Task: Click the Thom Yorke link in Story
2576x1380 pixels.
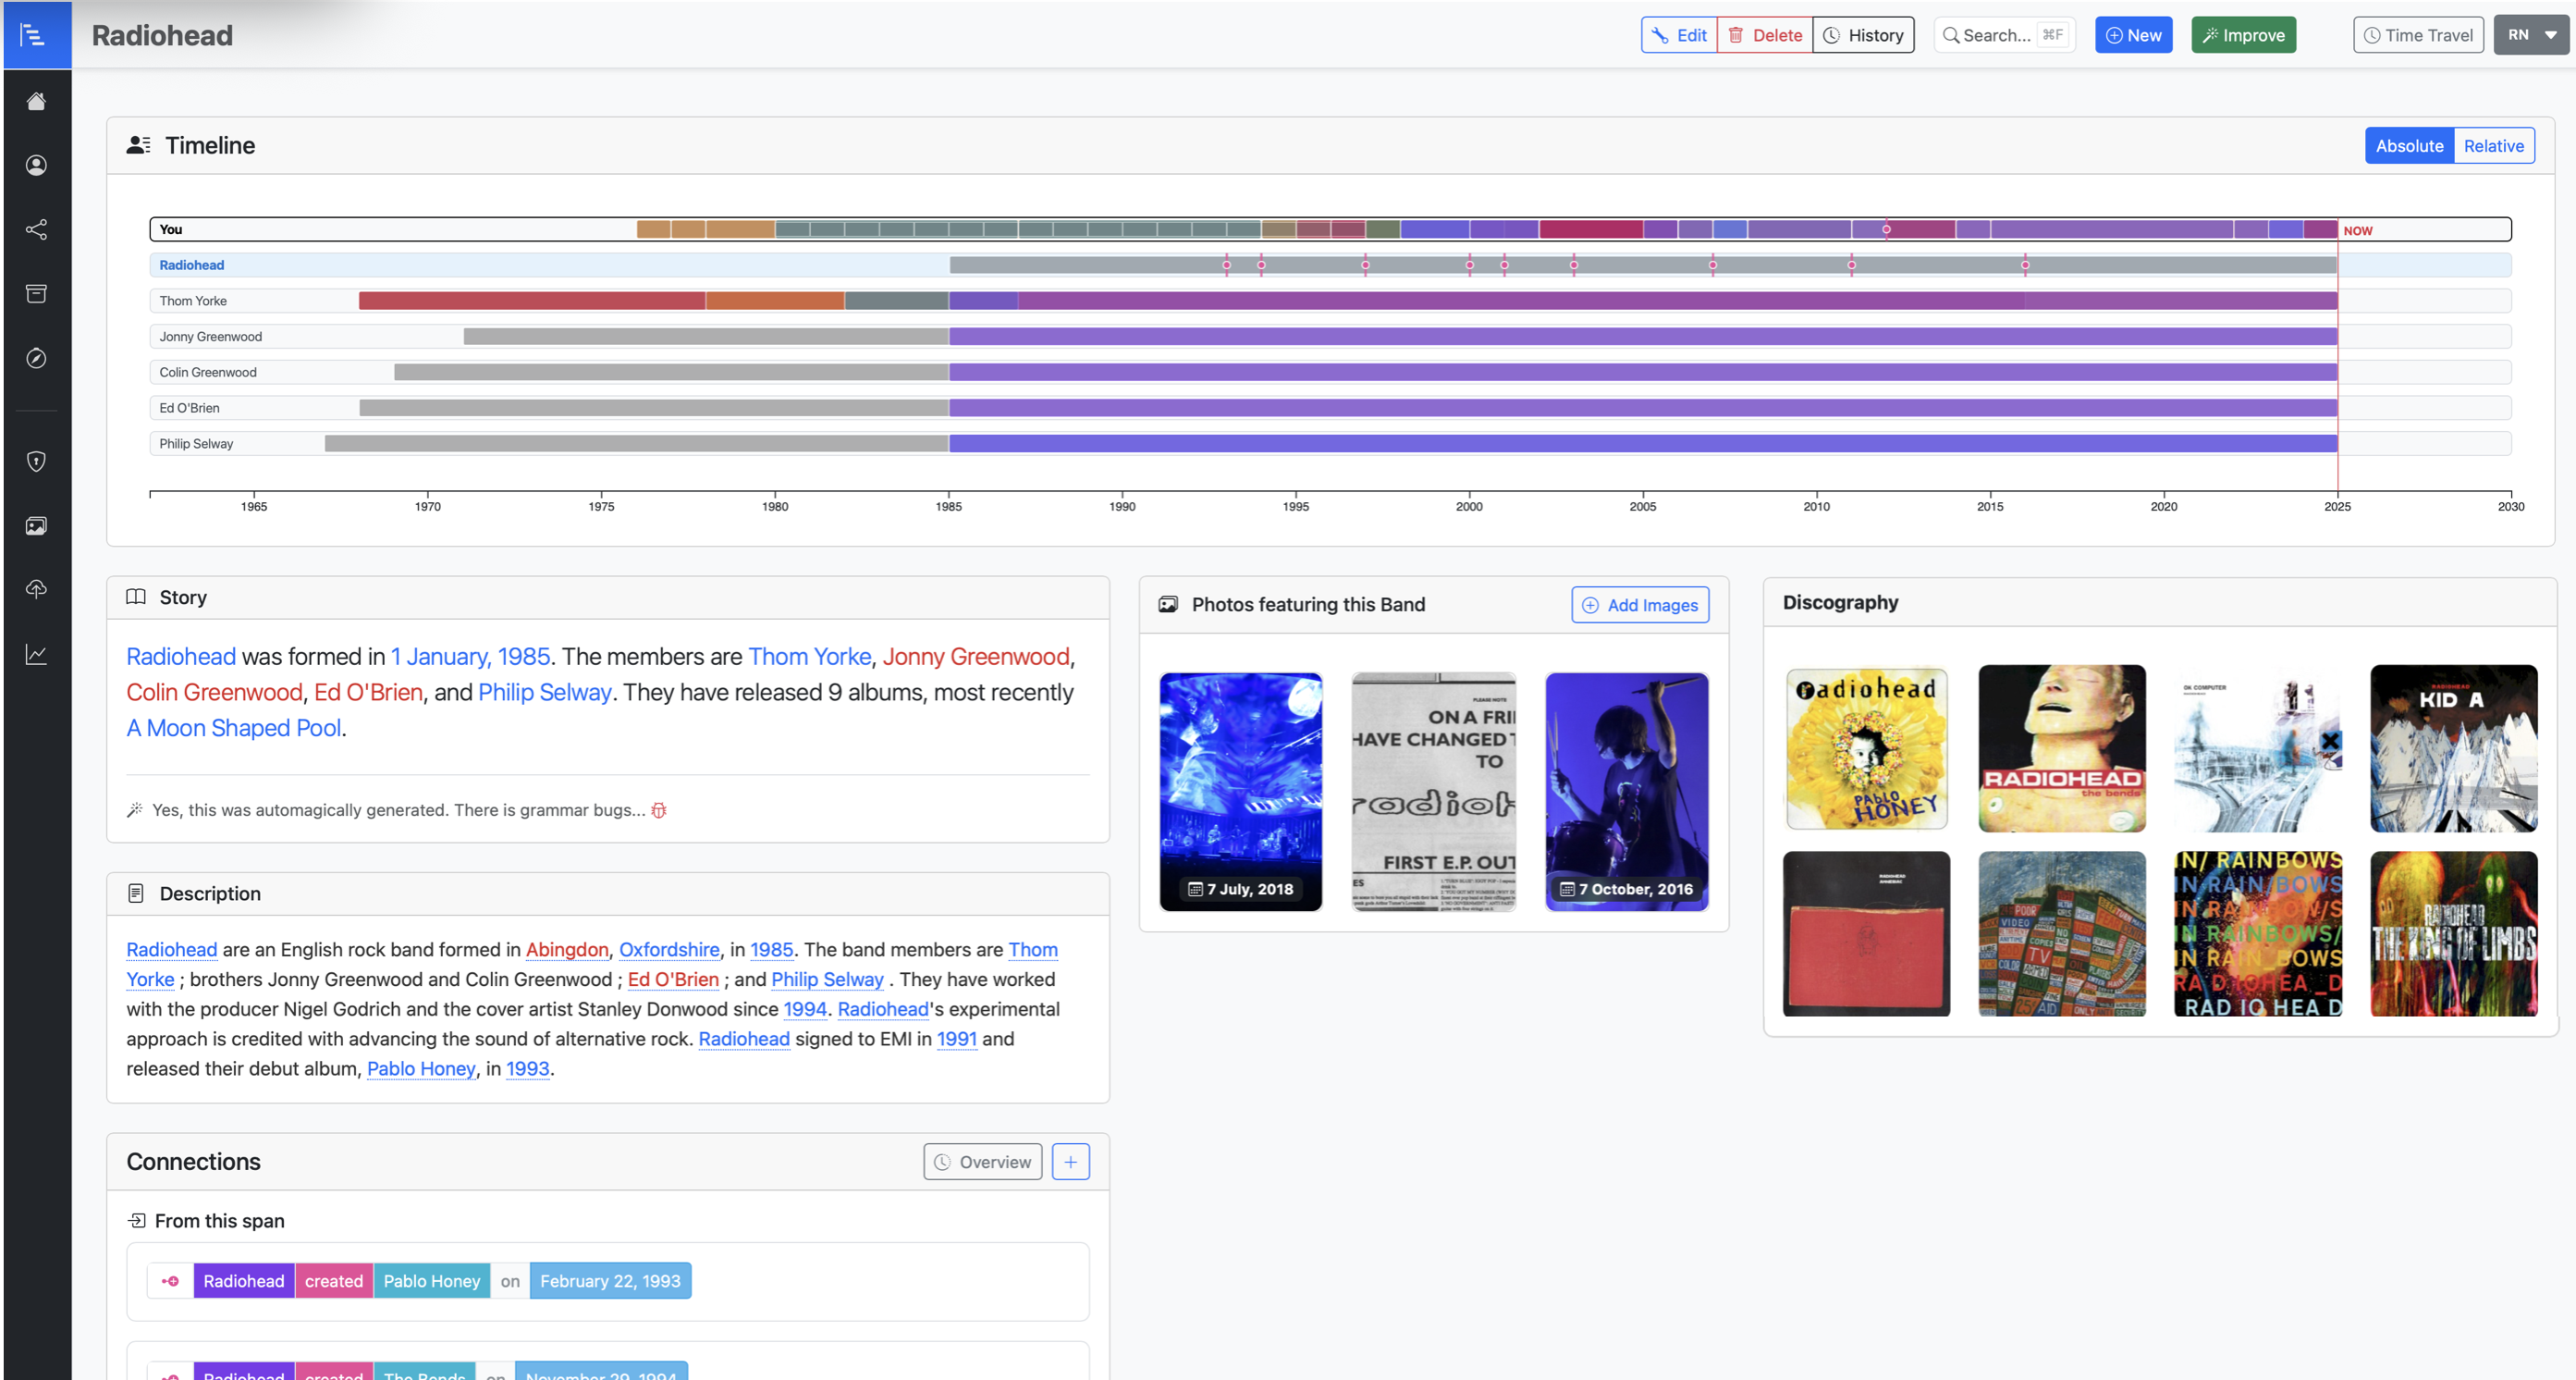Action: coord(809,656)
